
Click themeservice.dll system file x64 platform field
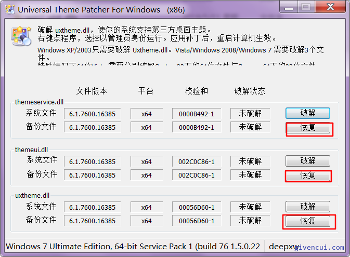point(147,114)
